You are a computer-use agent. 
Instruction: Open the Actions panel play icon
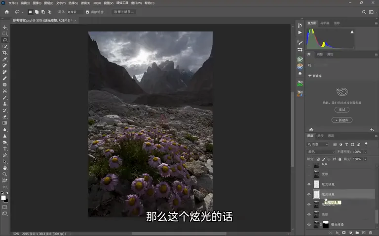click(x=300, y=32)
